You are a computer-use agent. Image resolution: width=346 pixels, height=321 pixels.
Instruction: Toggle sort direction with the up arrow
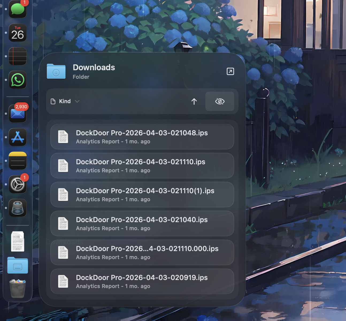(x=194, y=101)
